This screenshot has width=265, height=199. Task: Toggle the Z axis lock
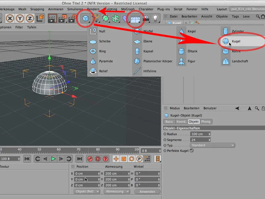(x=30, y=18)
